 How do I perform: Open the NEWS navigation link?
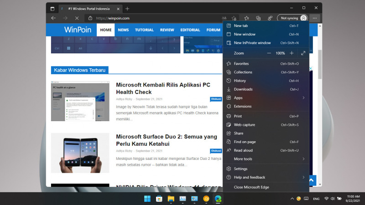click(123, 30)
